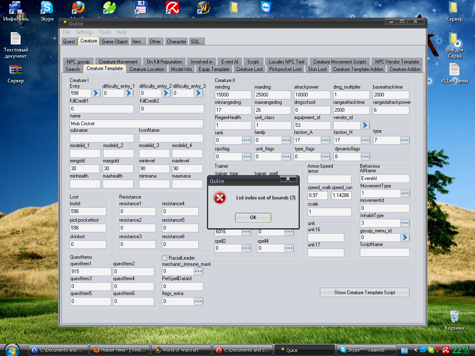Click OK in the error dialog

pos(253,218)
